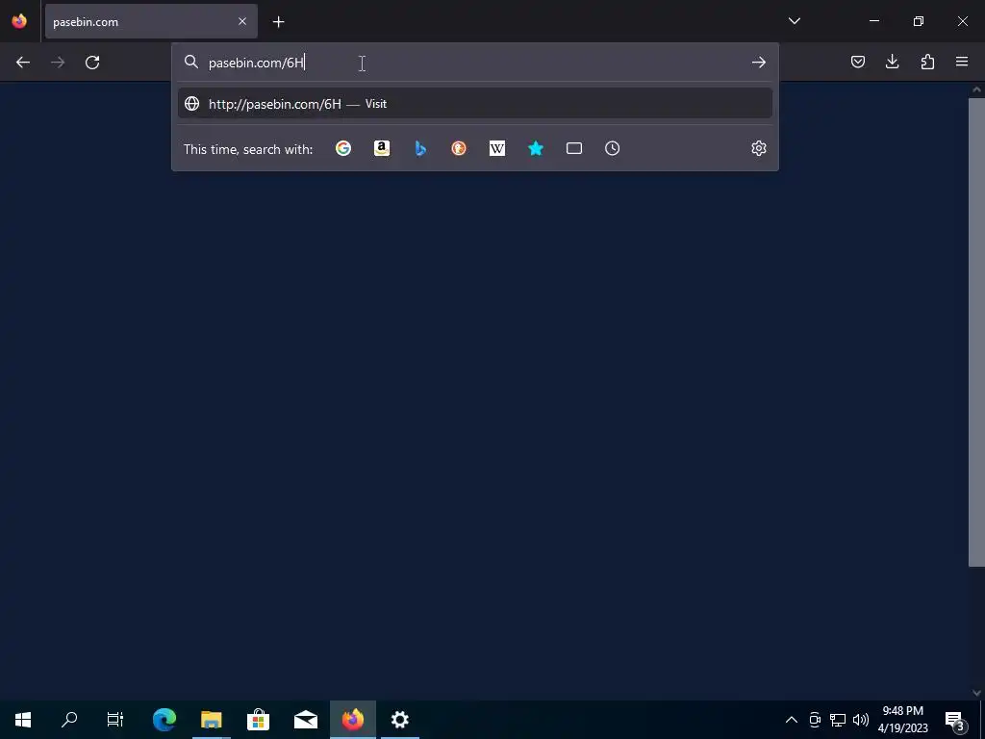This screenshot has width=985, height=739.
Task: Click scrollbar down arrow
Action: coord(976,693)
